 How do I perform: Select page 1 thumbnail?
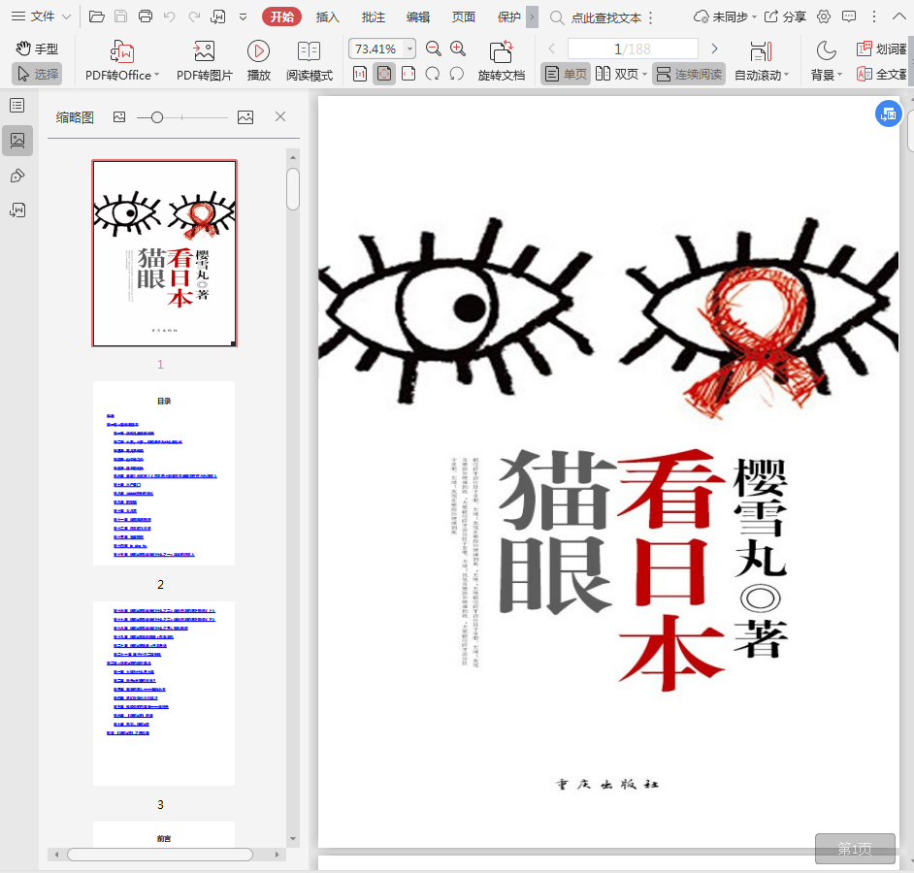164,253
